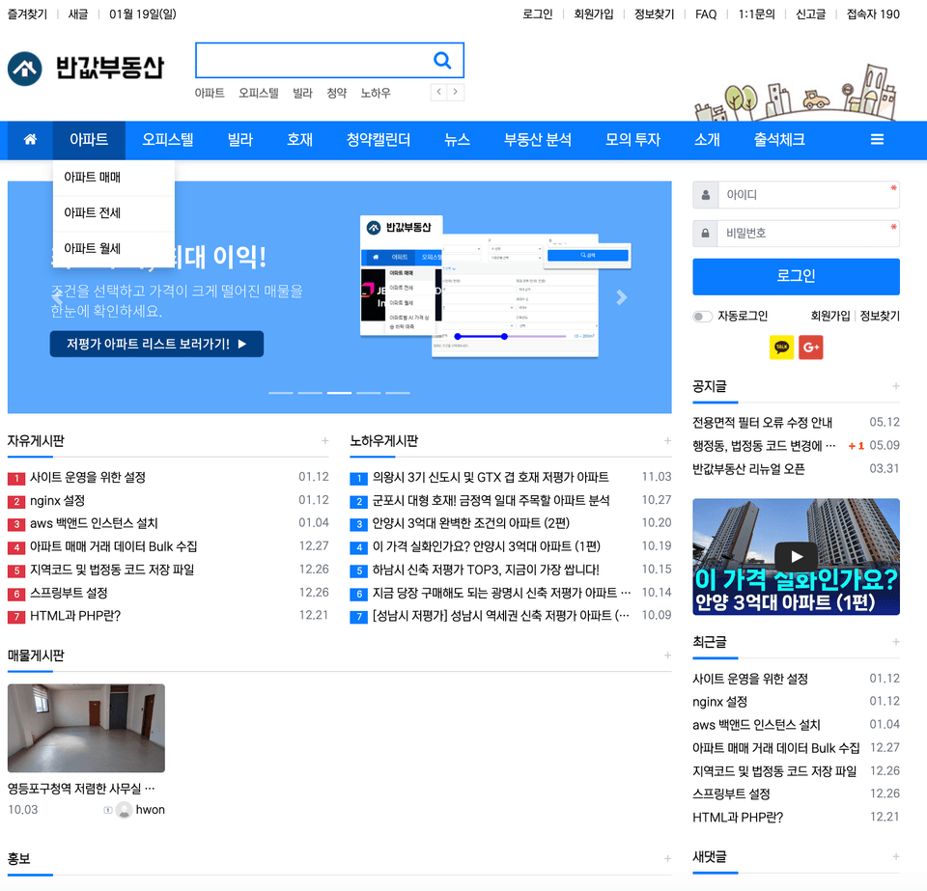This screenshot has width=927, height=891.
Task: Click next keyword arrow under search box
Action: (455, 92)
